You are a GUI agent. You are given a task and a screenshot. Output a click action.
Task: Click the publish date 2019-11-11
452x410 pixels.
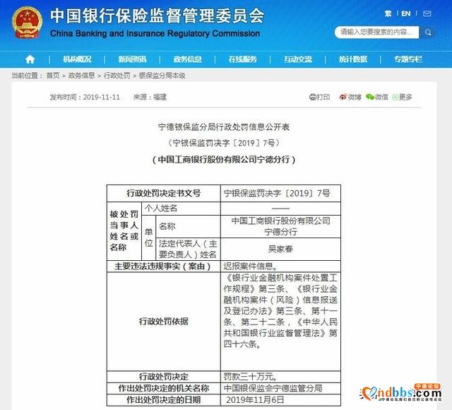pos(102,98)
